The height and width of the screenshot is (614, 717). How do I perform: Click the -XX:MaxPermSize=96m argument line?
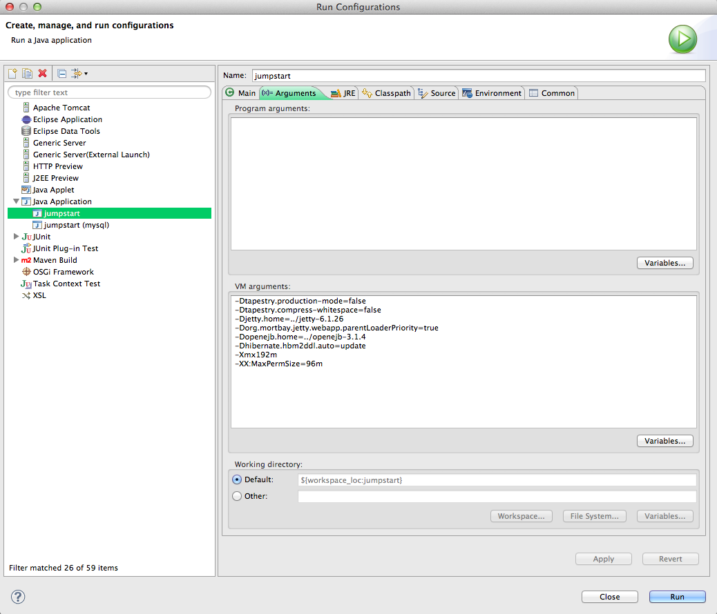coord(279,364)
